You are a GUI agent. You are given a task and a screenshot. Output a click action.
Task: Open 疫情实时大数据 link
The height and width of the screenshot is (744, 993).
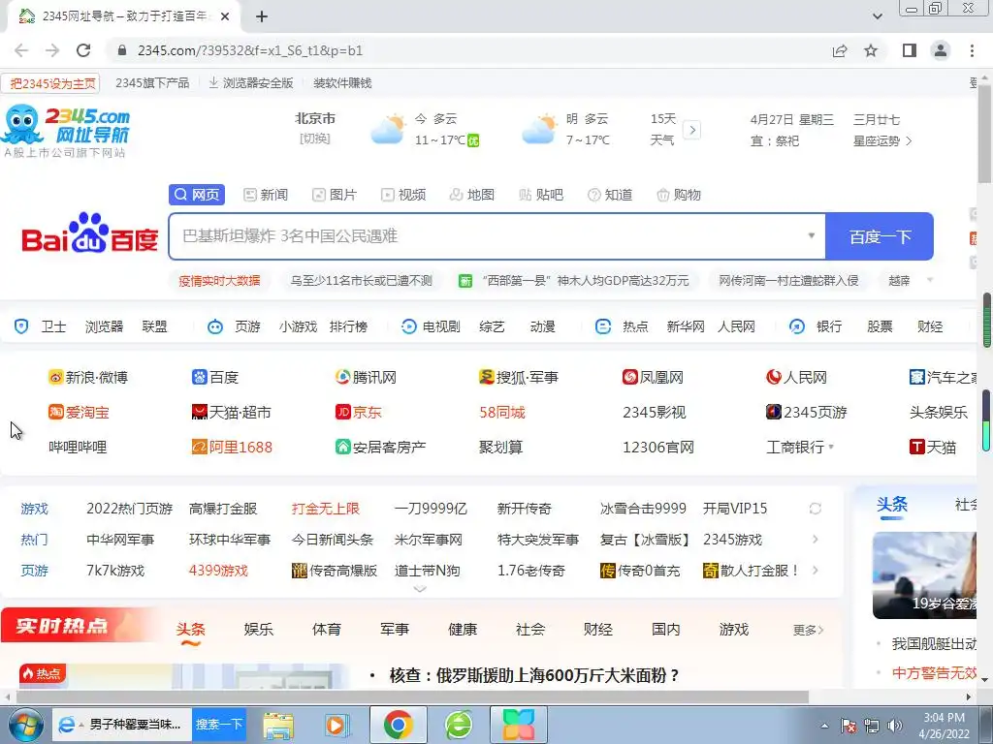219,280
